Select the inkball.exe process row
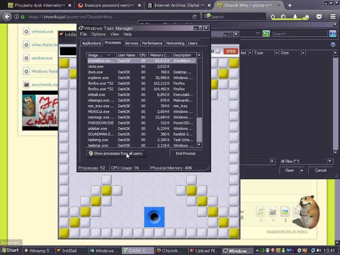 (x=142, y=95)
